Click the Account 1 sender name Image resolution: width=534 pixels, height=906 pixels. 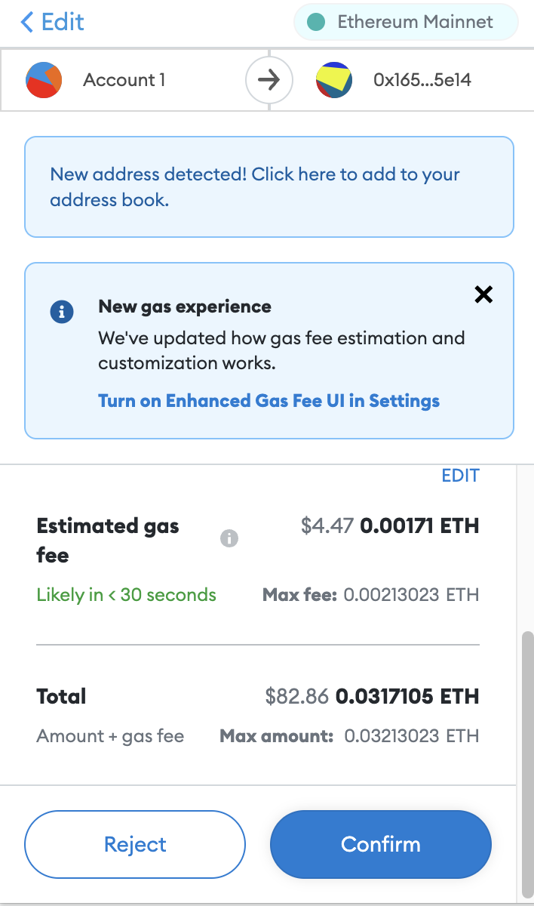tap(124, 80)
